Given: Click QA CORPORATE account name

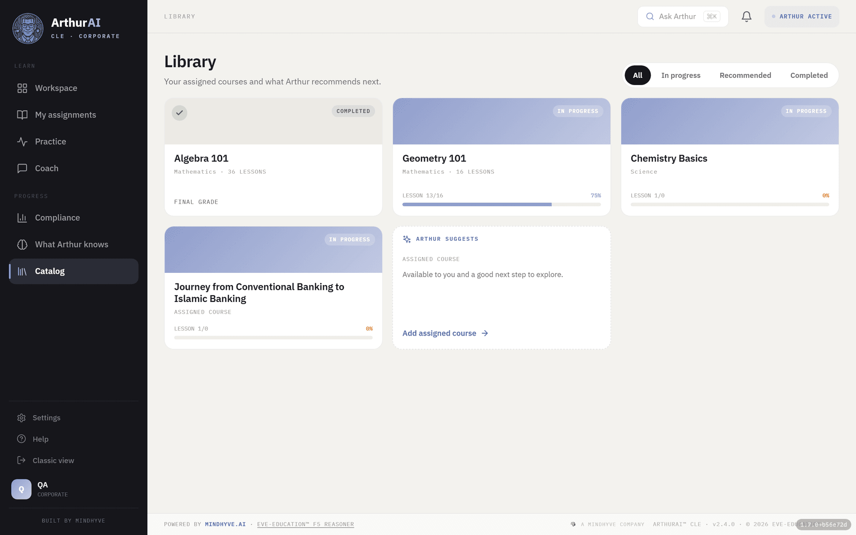Looking at the screenshot, I should 53,489.
